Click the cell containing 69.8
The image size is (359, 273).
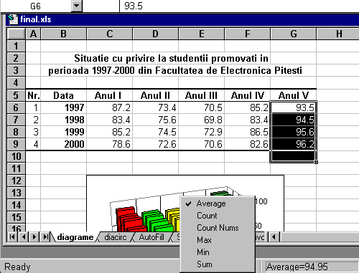coord(201,120)
